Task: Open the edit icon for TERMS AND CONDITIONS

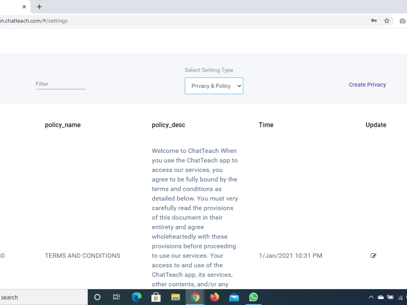Action: (x=373, y=255)
